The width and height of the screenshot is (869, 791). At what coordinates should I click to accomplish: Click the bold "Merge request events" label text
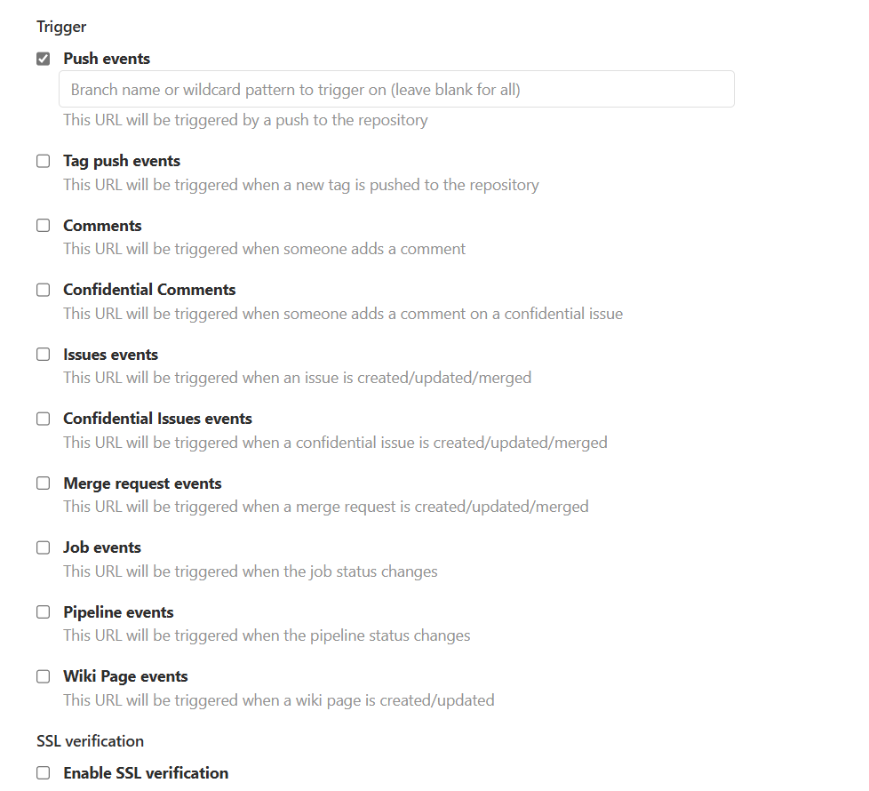142,483
